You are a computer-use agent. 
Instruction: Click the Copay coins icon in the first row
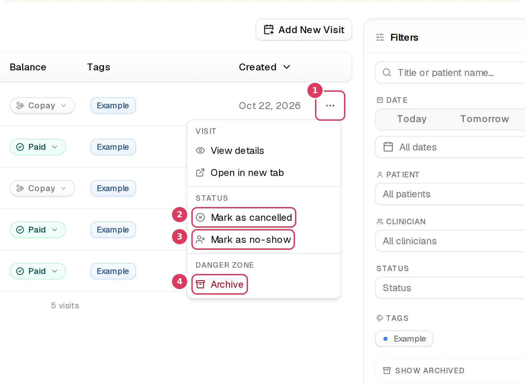coord(20,106)
